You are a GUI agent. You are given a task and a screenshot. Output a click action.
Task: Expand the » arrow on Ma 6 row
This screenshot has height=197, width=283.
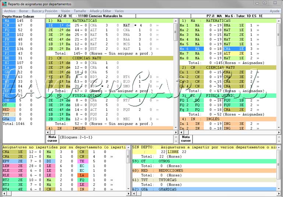coord(258,49)
